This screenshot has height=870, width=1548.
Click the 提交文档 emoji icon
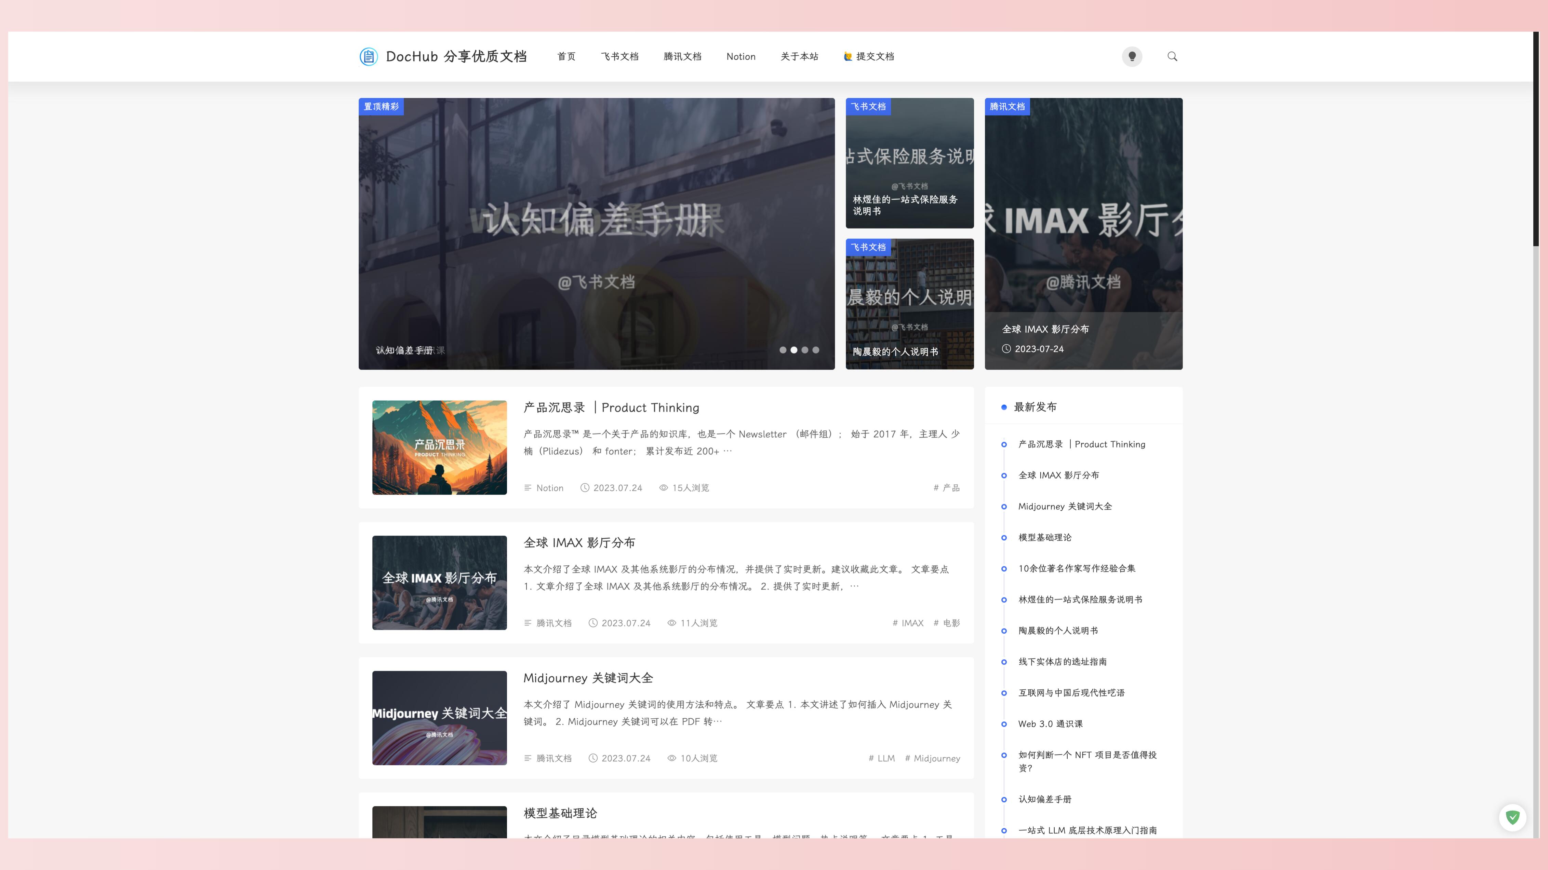tap(847, 56)
